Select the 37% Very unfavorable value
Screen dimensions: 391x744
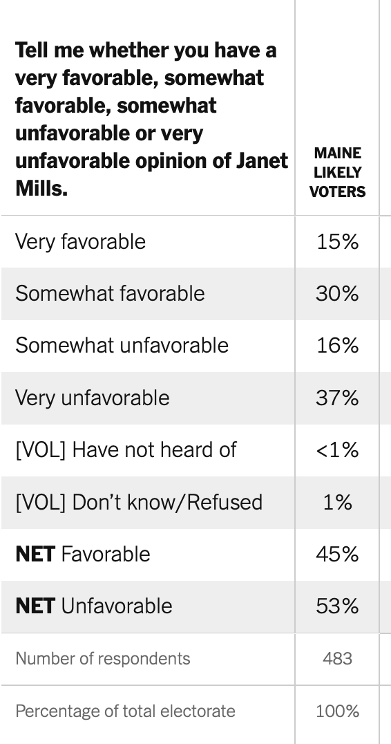[x=337, y=398]
